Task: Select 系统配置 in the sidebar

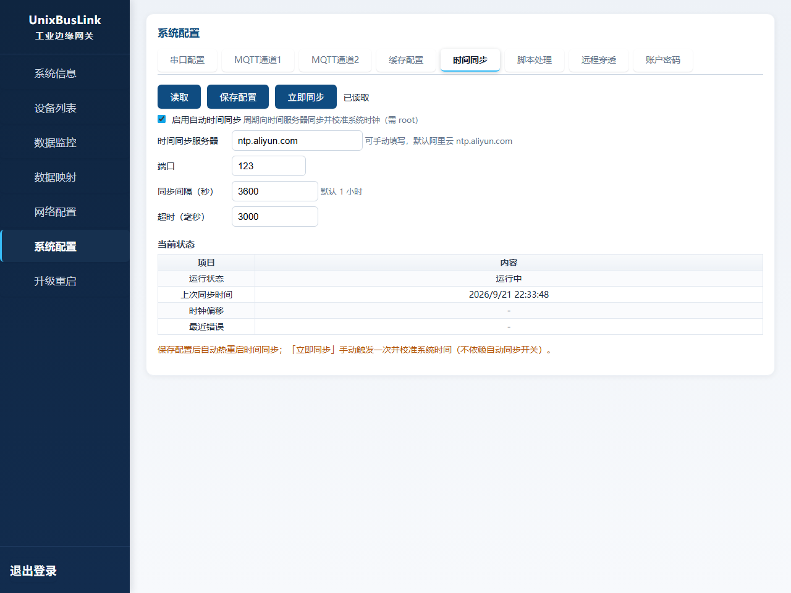Action: pos(65,246)
